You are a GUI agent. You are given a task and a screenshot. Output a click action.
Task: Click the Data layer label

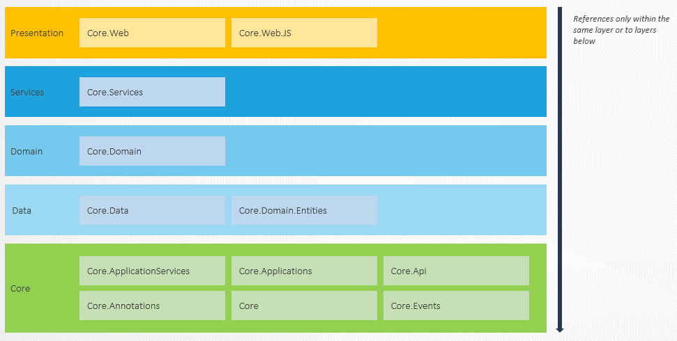point(22,211)
